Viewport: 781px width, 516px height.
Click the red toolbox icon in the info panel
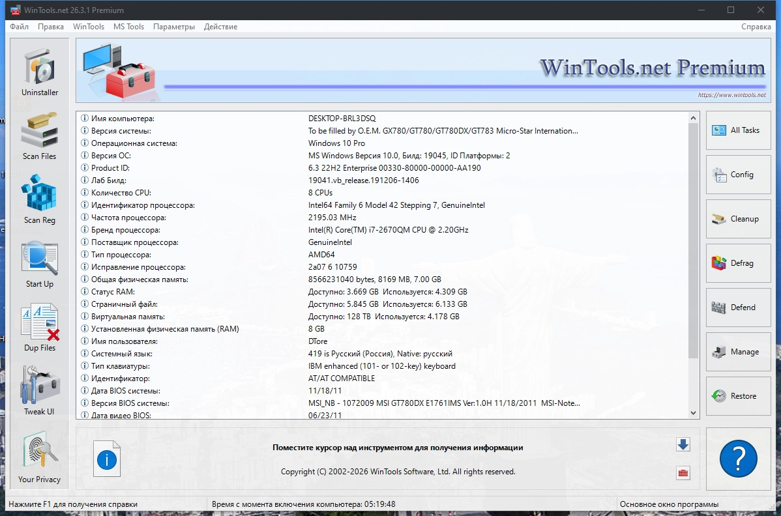click(x=683, y=473)
